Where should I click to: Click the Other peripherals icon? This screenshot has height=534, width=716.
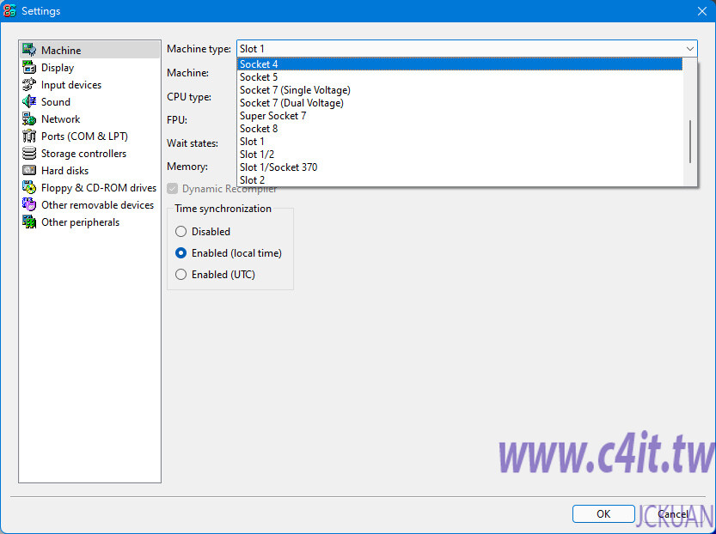tap(29, 222)
